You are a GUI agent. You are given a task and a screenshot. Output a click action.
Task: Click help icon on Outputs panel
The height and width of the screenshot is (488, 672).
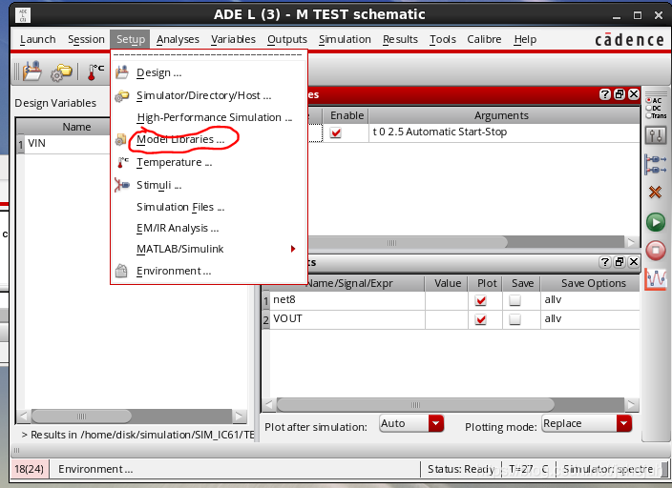tap(605, 262)
